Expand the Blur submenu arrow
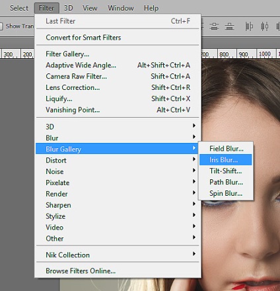 point(194,137)
